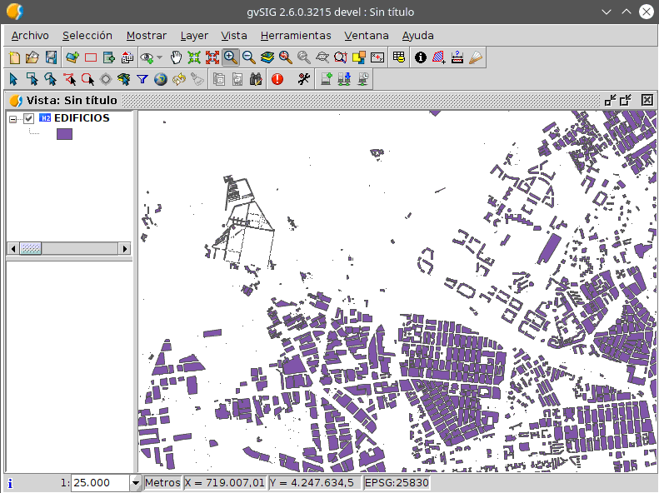The height and width of the screenshot is (493, 659).
Task: Select by circle tool with red circle
Action: [x=87, y=79]
